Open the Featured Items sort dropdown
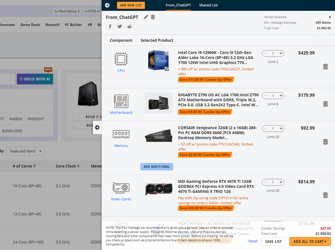Screen dimensions: 335x250 (x=27, y=151)
